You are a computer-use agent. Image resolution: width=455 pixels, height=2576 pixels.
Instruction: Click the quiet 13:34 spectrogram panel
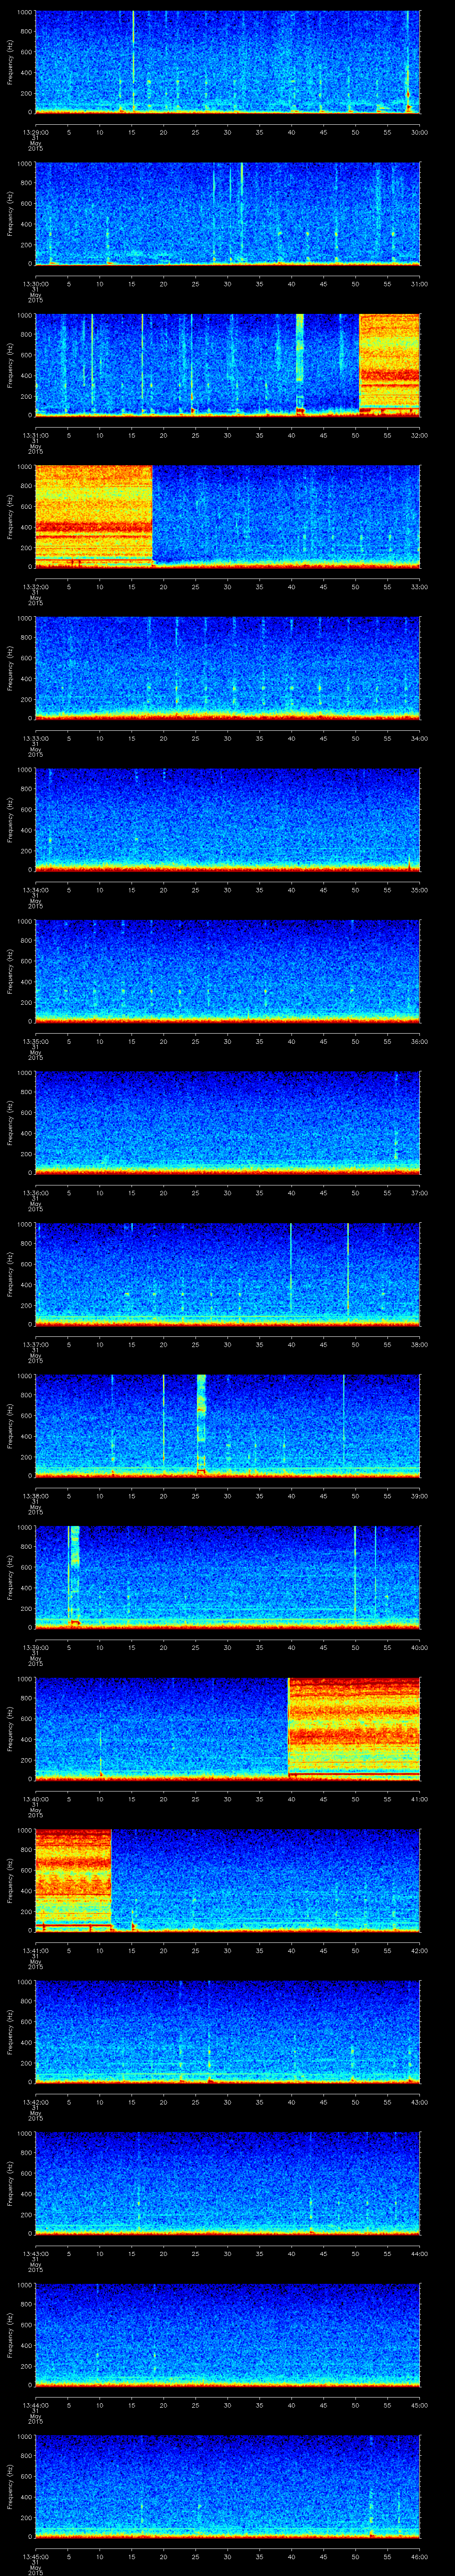(227, 819)
